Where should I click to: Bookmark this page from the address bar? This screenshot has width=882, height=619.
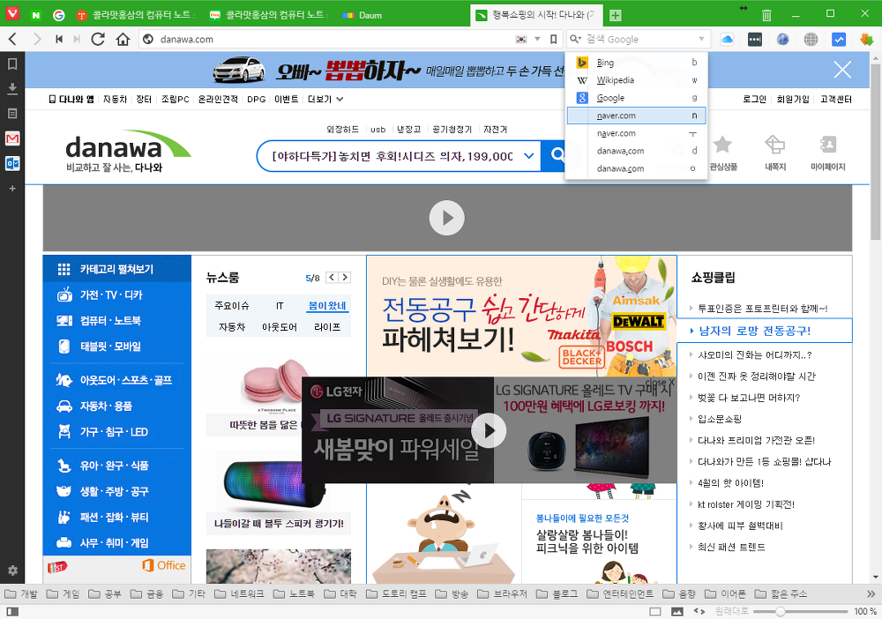[x=553, y=39]
